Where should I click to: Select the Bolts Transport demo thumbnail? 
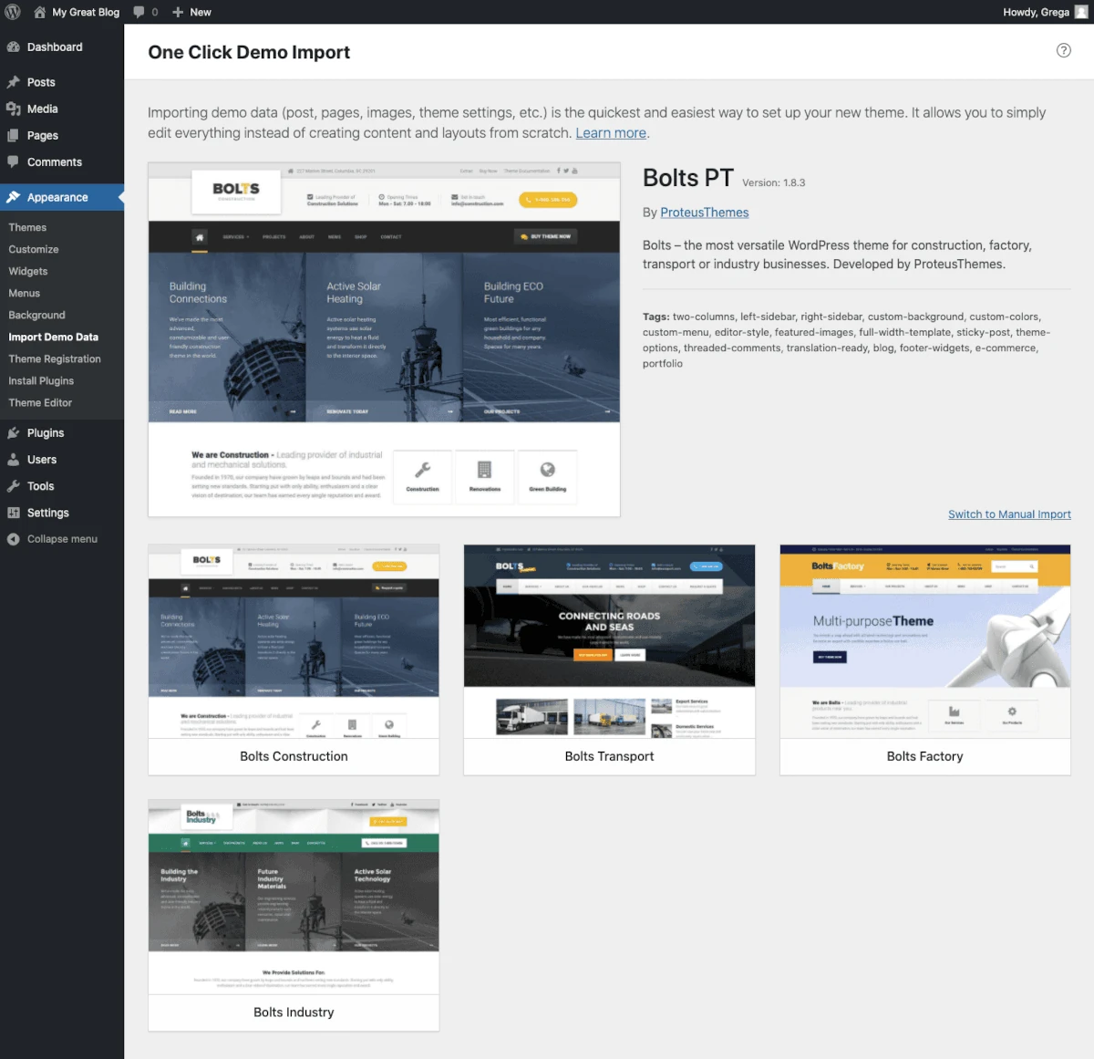tap(609, 641)
